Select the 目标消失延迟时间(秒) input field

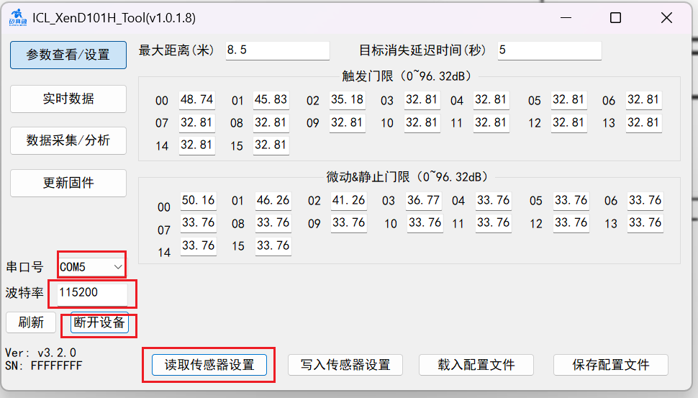(x=549, y=50)
